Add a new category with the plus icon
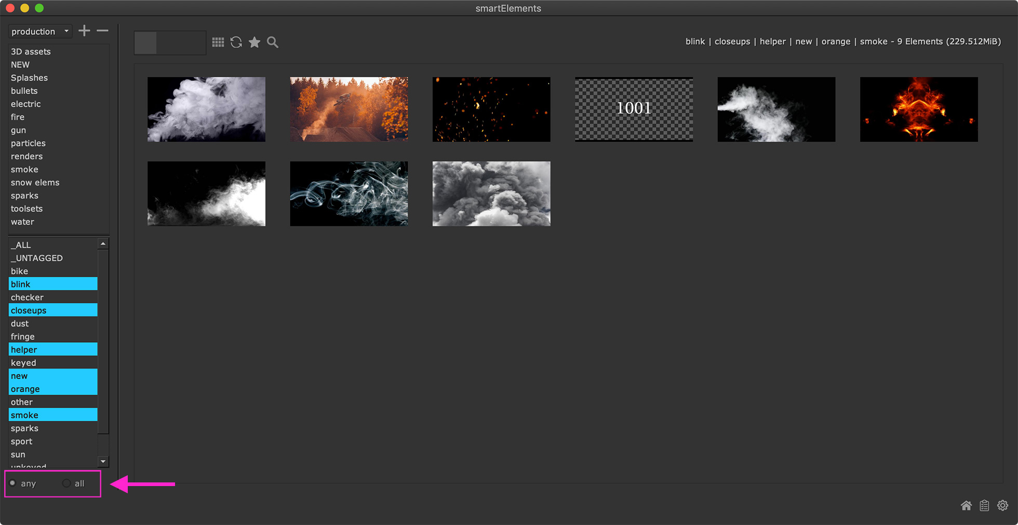The height and width of the screenshot is (525, 1018). coord(84,31)
